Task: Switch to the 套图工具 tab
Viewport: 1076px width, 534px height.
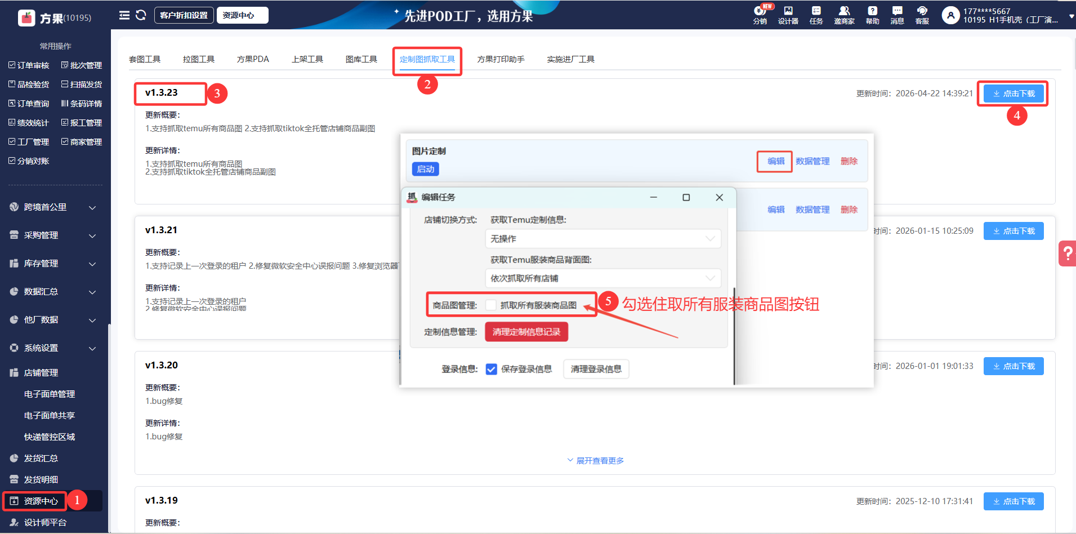Action: 145,59
